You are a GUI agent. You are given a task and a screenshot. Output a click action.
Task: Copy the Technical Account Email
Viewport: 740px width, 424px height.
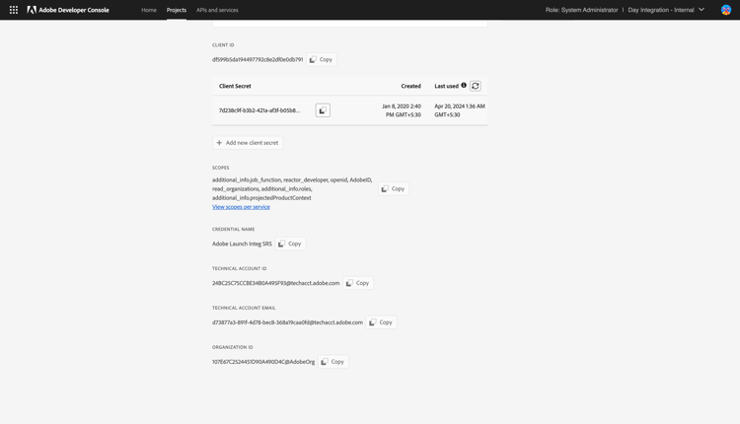click(381, 322)
